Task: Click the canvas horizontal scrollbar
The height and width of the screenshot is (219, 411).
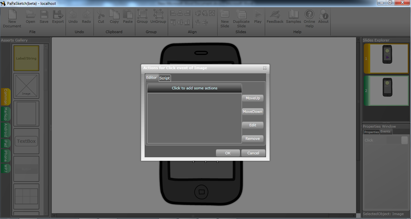Action: (x=204, y=215)
